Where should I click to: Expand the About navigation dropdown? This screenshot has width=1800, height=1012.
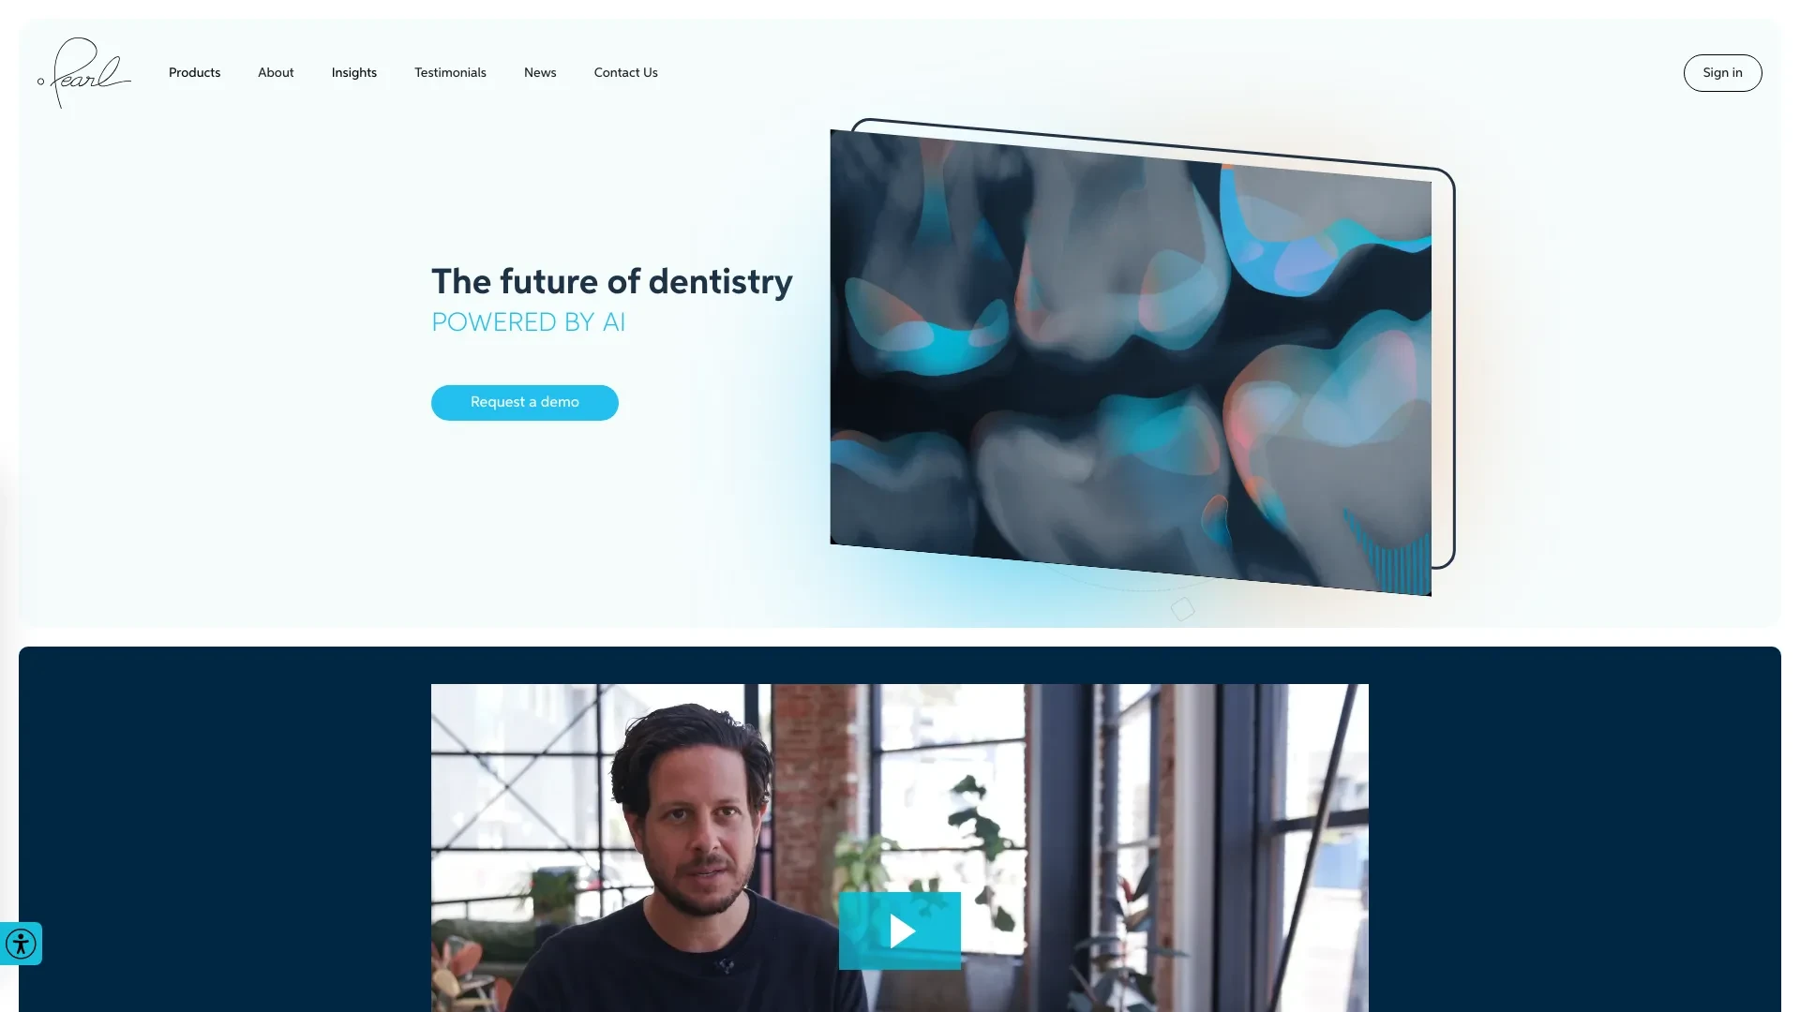(276, 71)
